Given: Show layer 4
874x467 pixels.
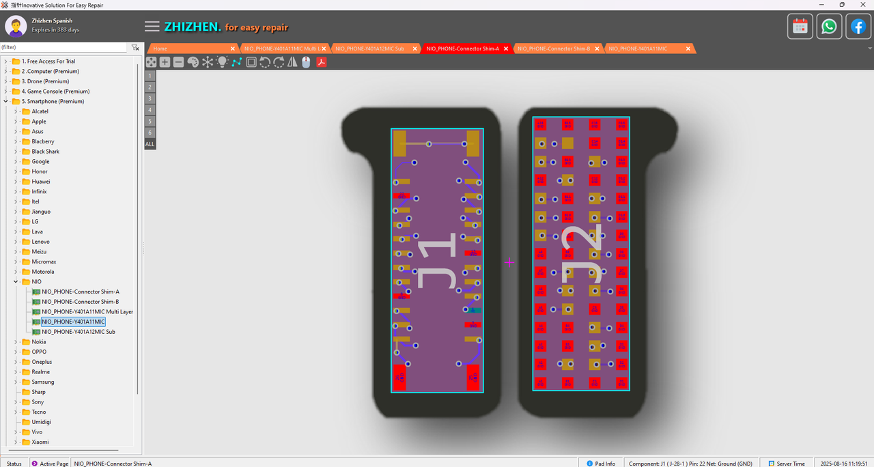Looking at the screenshot, I should 150,110.
